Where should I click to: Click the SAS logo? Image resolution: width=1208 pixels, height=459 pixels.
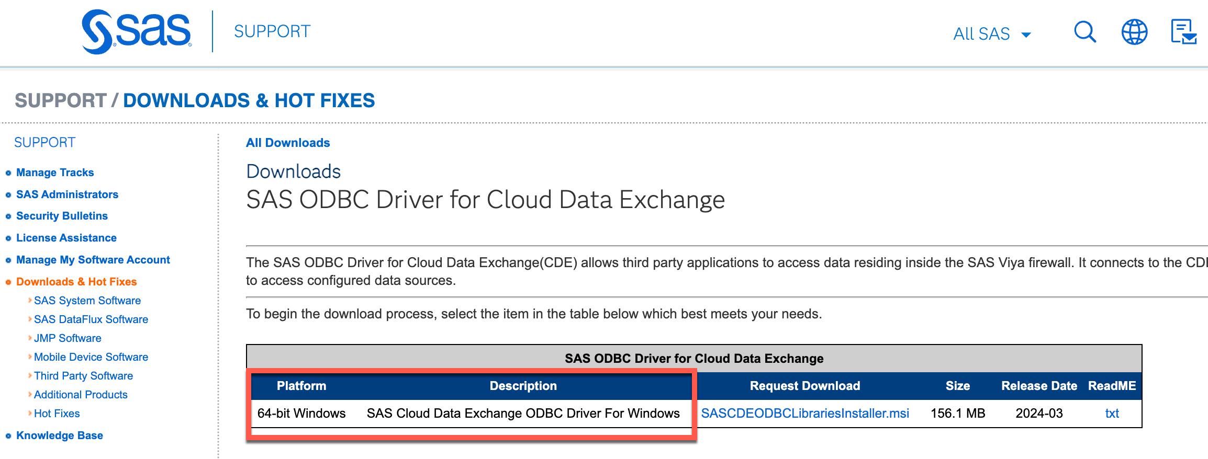point(137,31)
